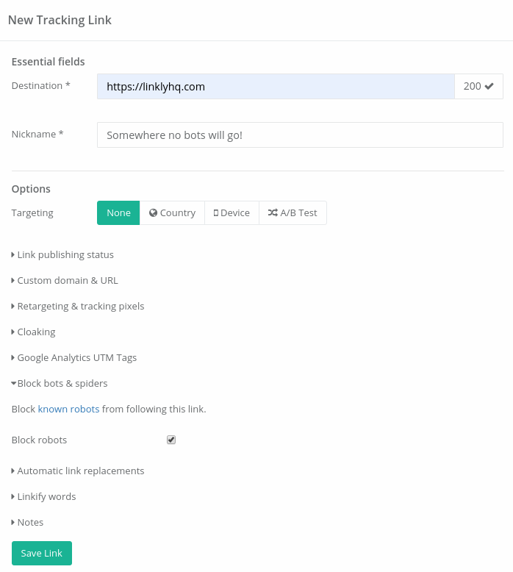Uncheck the Block robots checkbox
The width and height of the screenshot is (513, 572).
coord(171,440)
